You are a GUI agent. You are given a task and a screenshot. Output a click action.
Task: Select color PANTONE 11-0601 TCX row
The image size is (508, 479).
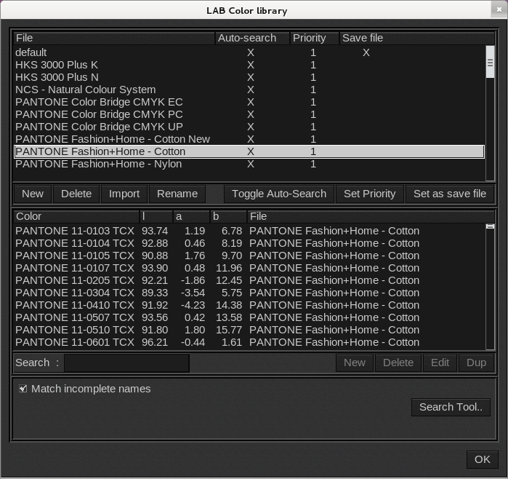[x=74, y=342]
